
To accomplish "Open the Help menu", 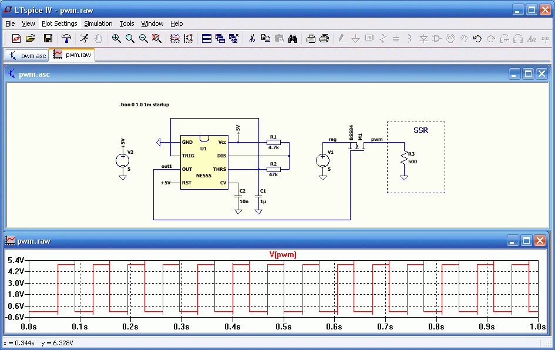I will point(177,23).
